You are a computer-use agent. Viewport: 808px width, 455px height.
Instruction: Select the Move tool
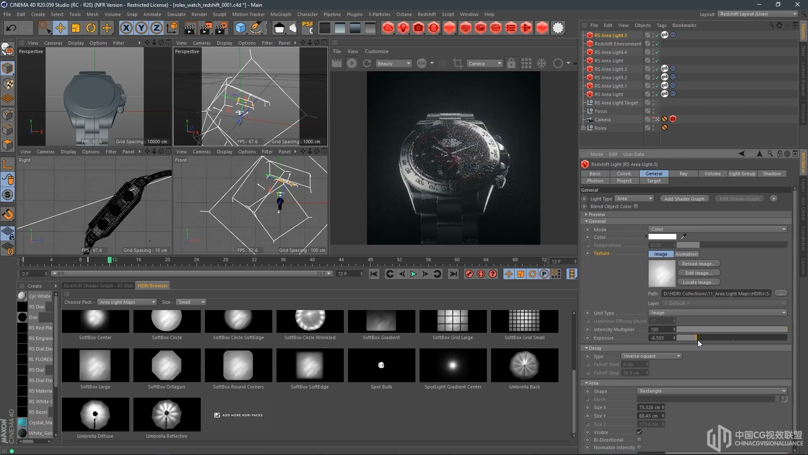click(60, 28)
